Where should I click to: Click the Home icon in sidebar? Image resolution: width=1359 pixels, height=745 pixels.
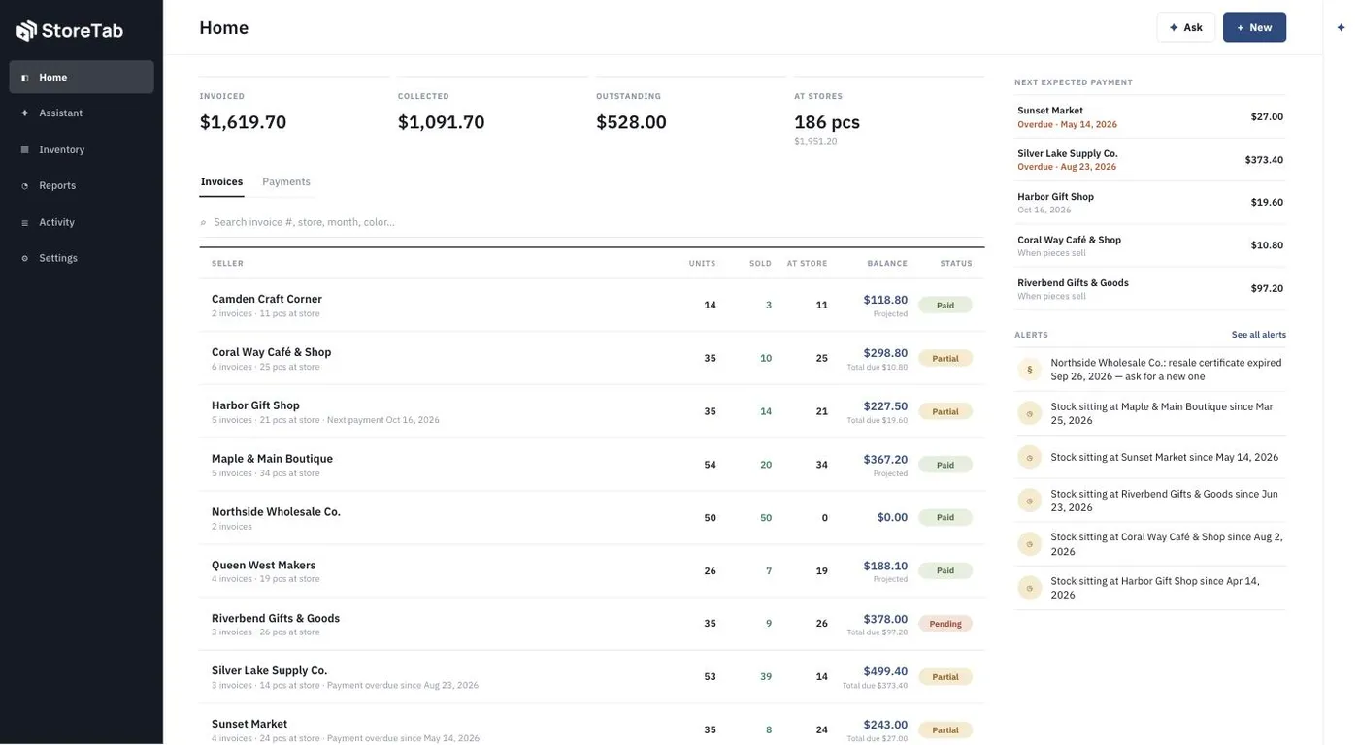click(25, 78)
